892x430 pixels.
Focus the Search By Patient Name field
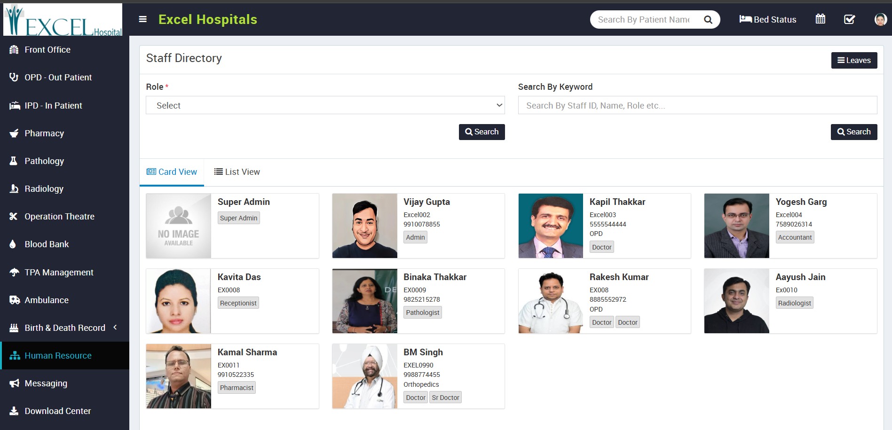point(644,20)
